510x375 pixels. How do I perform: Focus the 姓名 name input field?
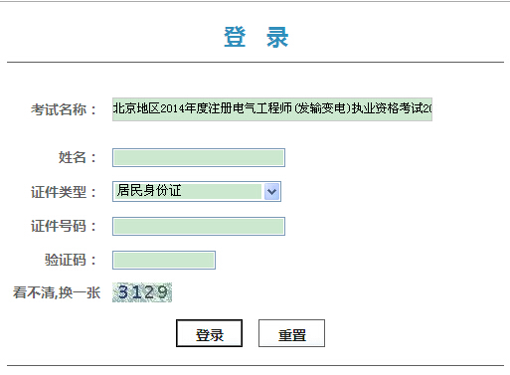click(x=199, y=157)
